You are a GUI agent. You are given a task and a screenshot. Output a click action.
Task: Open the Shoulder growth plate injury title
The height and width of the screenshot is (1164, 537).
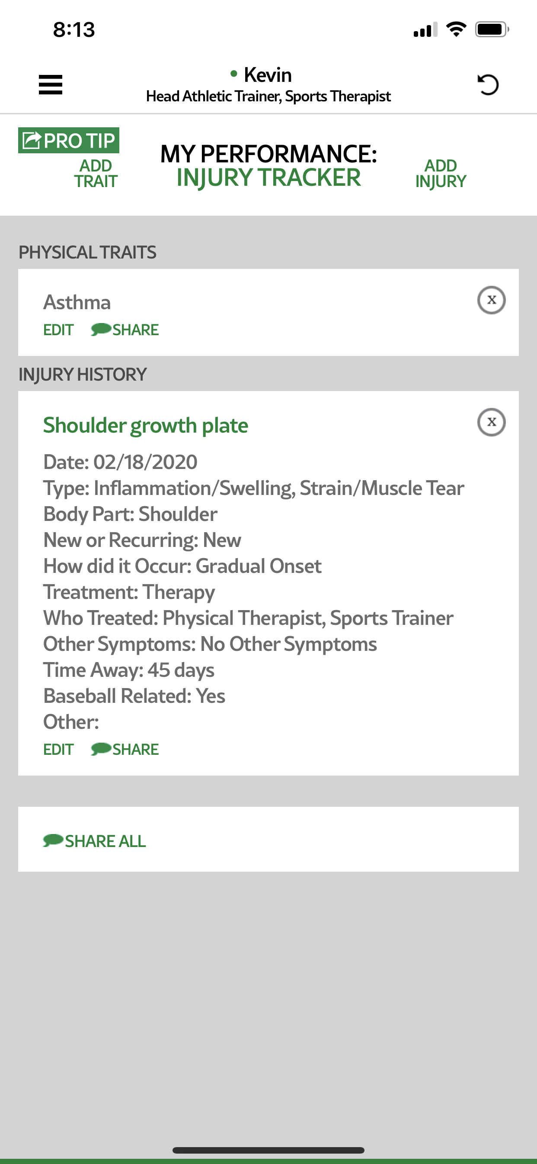(145, 425)
